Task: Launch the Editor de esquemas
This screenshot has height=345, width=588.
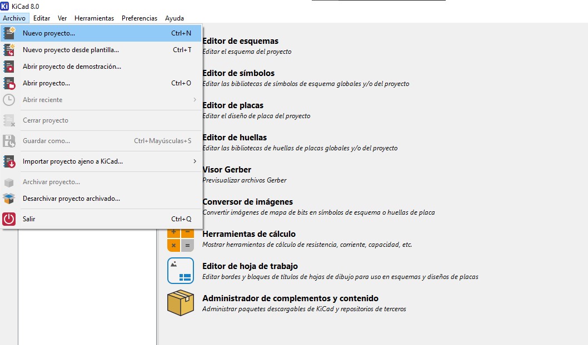Action: pyautogui.click(x=241, y=41)
